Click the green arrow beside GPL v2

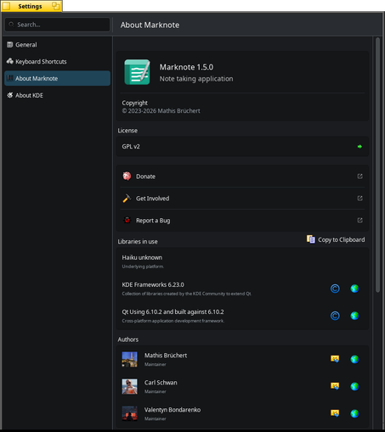click(360, 147)
